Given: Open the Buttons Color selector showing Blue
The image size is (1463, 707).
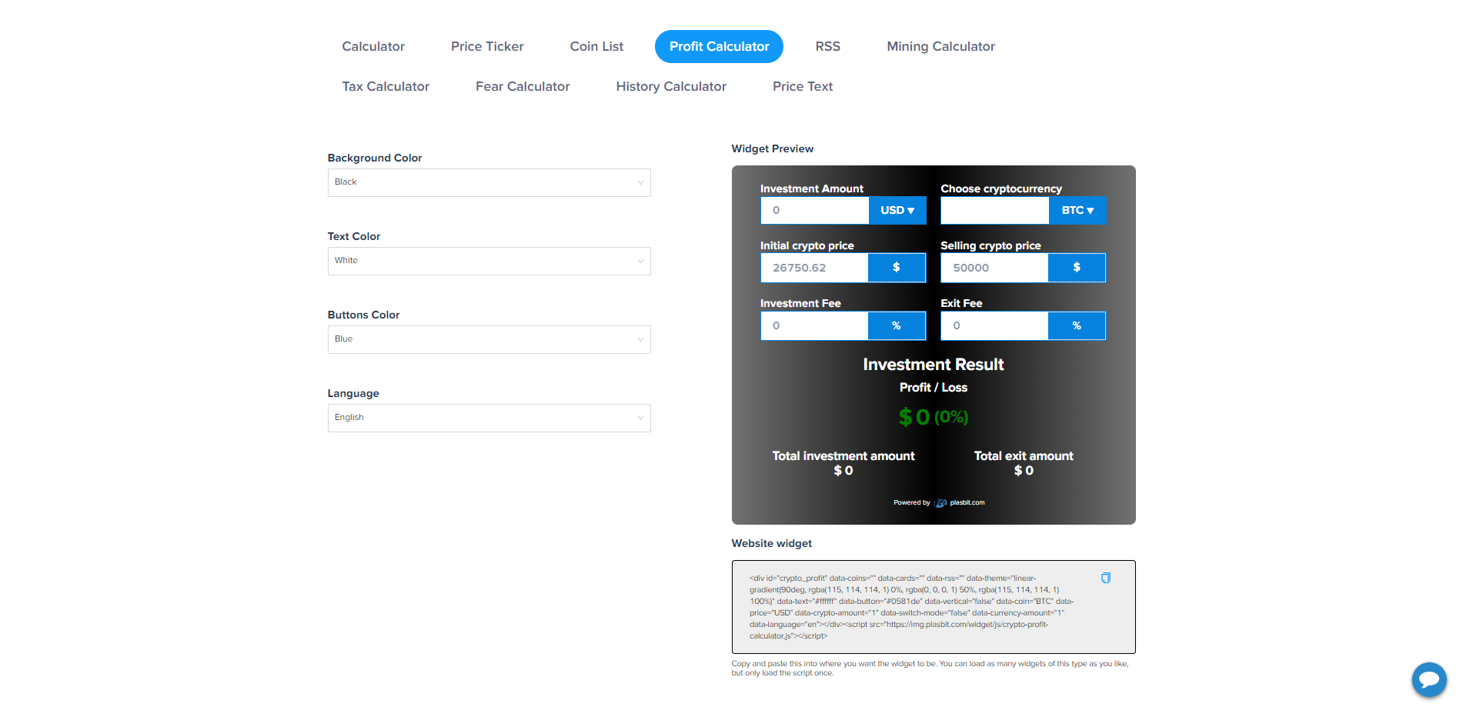Looking at the screenshot, I should point(489,339).
